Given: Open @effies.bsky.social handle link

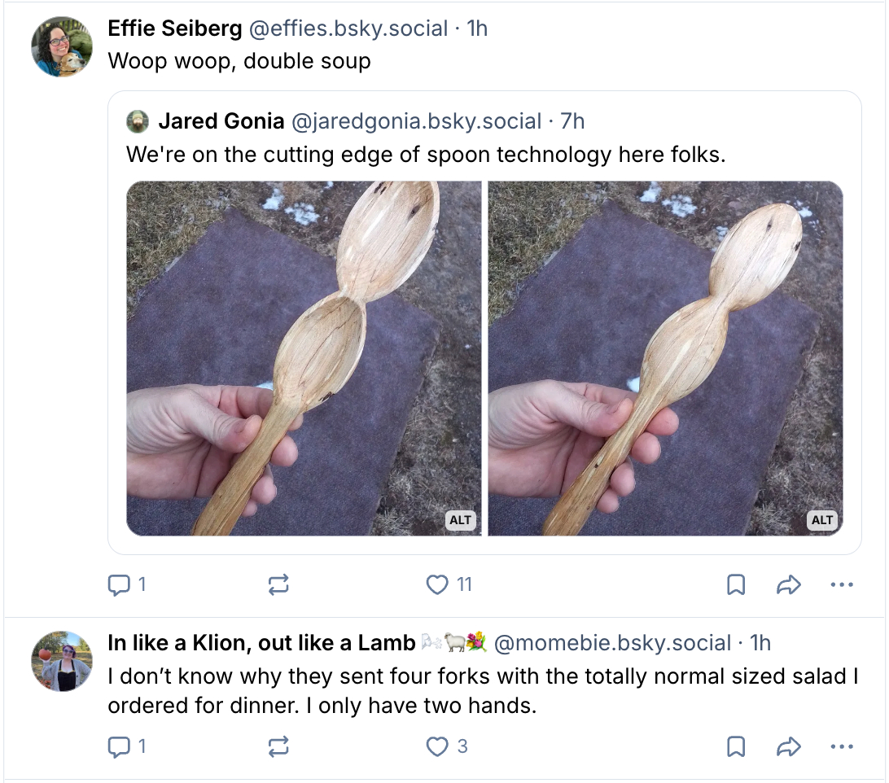Looking at the screenshot, I should [348, 28].
